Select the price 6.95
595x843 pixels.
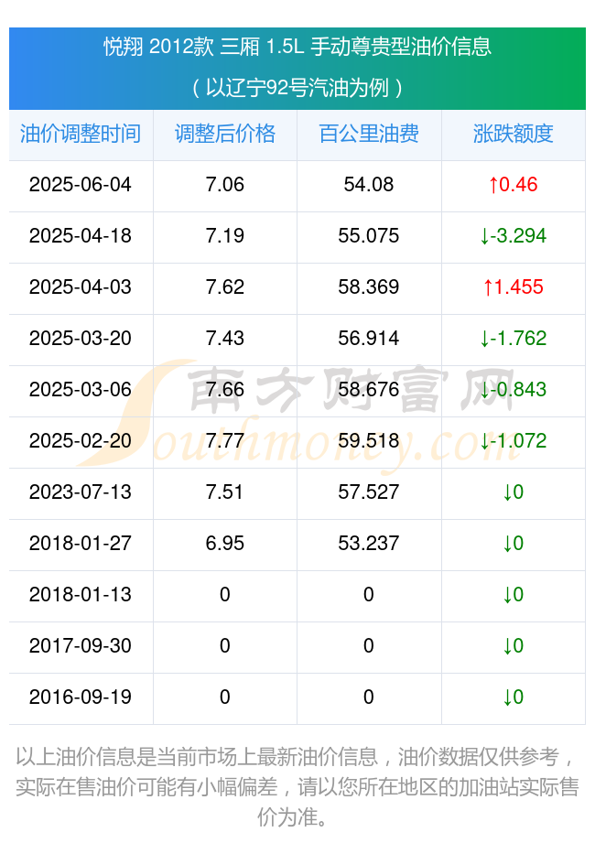(224, 543)
